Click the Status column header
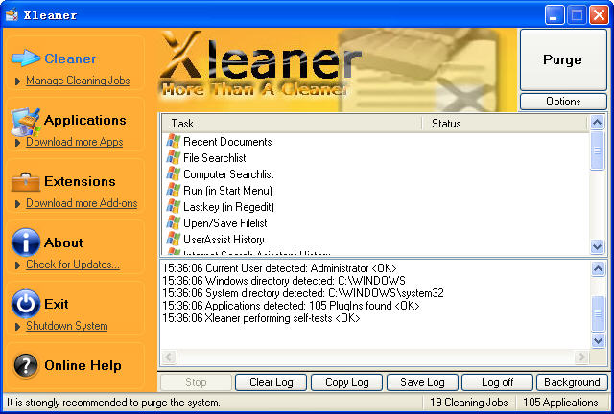 pyautogui.click(x=506, y=124)
